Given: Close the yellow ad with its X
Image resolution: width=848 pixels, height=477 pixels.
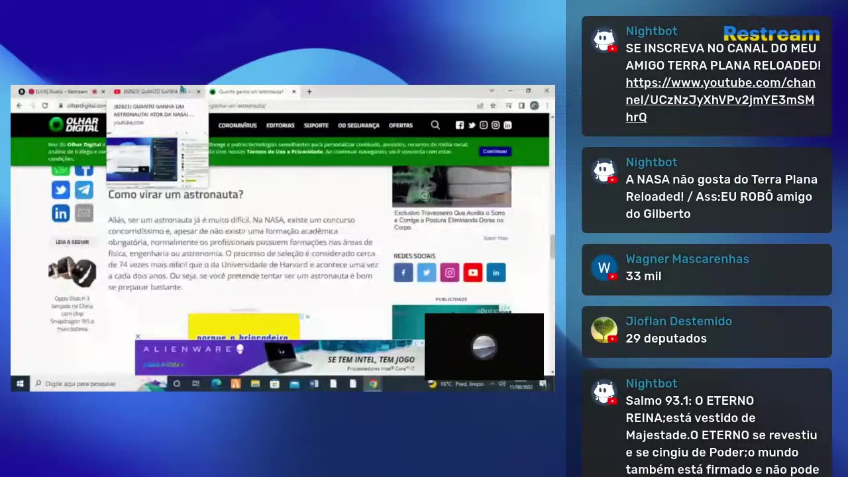Looking at the screenshot, I should tap(307, 317).
